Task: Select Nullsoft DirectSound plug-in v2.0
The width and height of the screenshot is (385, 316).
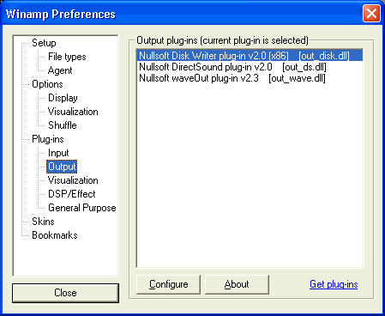Action: [250, 67]
